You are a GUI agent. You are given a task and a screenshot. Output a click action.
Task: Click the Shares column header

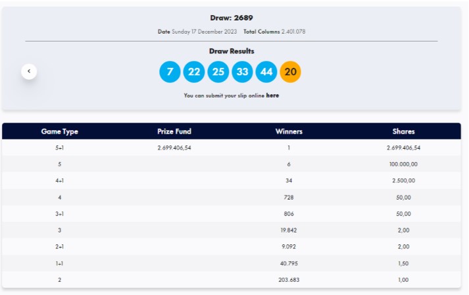point(403,131)
